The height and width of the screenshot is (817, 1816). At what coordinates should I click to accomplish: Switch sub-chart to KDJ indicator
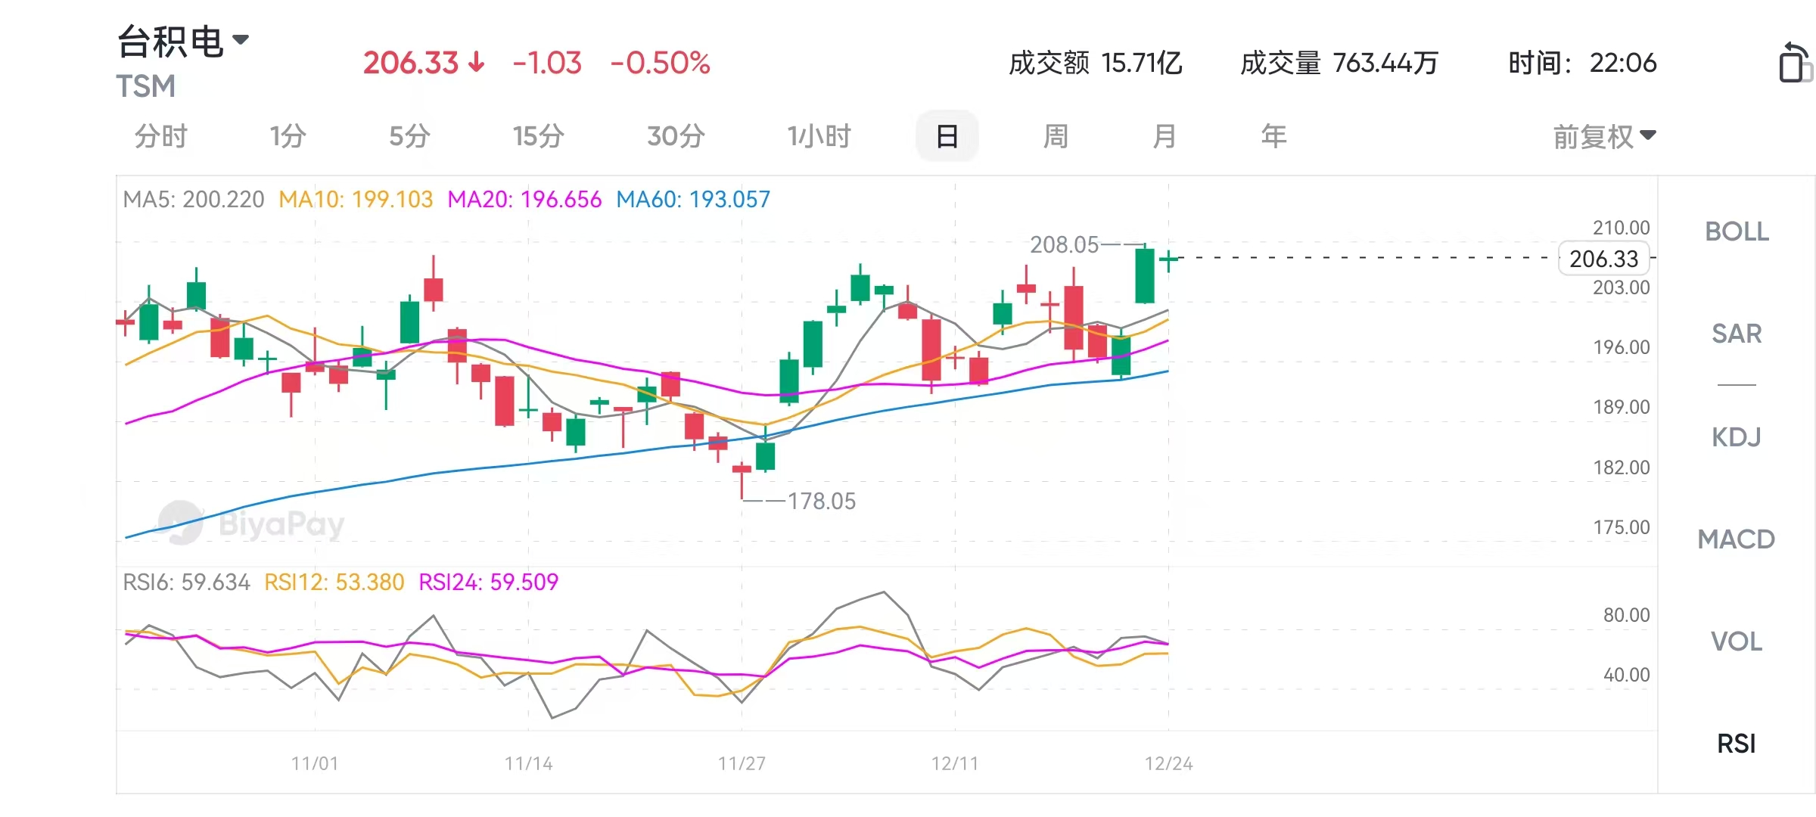pos(1737,437)
